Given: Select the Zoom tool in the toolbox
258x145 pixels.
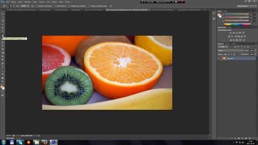Looking at the screenshot, I should pos(2,81).
